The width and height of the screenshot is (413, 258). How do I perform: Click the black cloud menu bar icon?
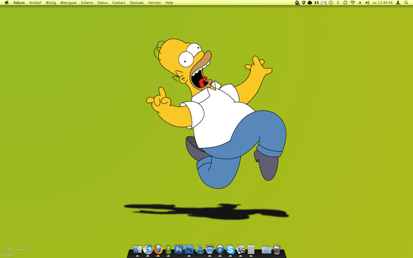(x=310, y=3)
